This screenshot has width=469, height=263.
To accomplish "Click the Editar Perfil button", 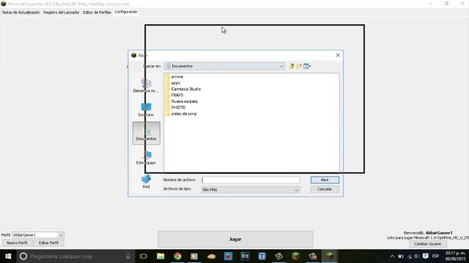I will (48, 243).
